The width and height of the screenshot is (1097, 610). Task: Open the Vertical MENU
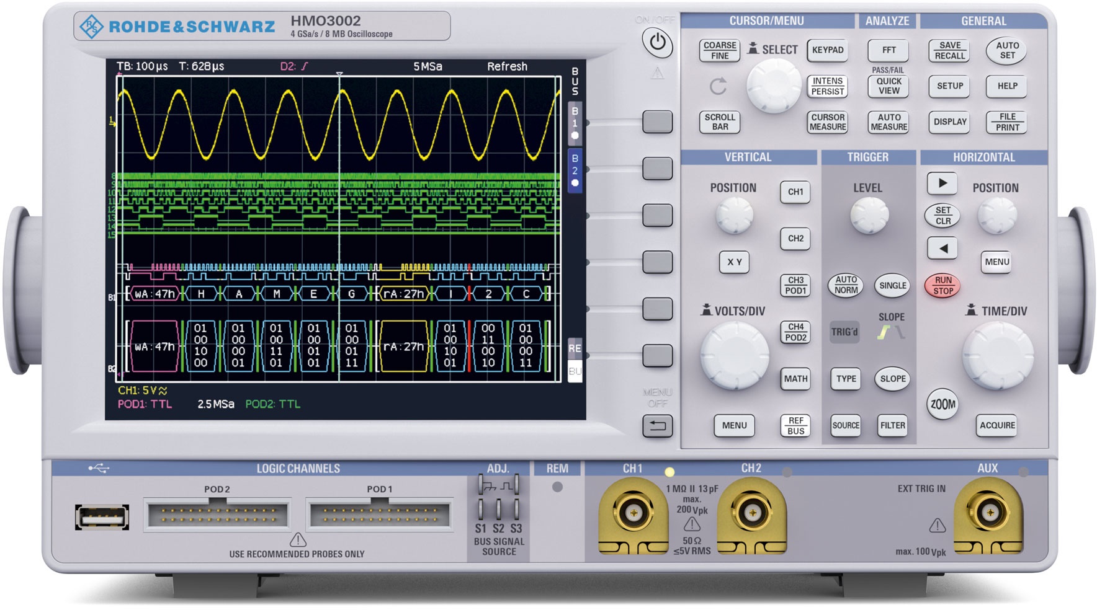click(x=735, y=425)
